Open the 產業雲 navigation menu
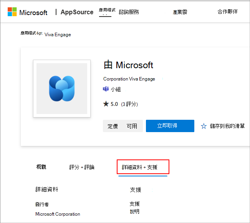 click(x=180, y=12)
